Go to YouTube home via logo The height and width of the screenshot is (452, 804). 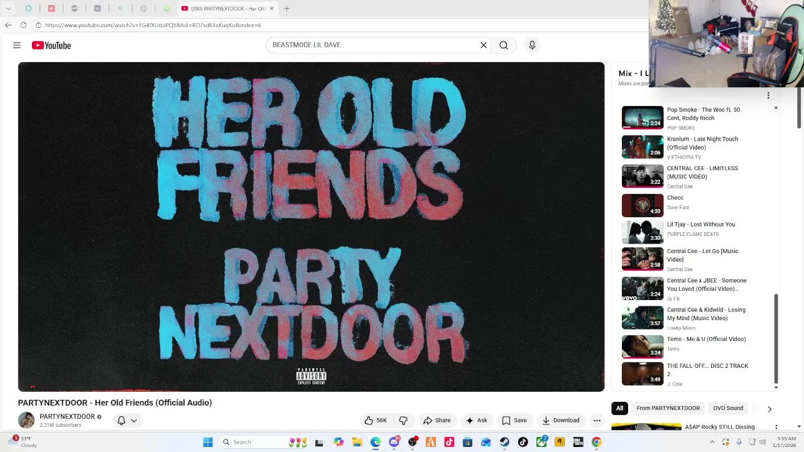tap(52, 45)
